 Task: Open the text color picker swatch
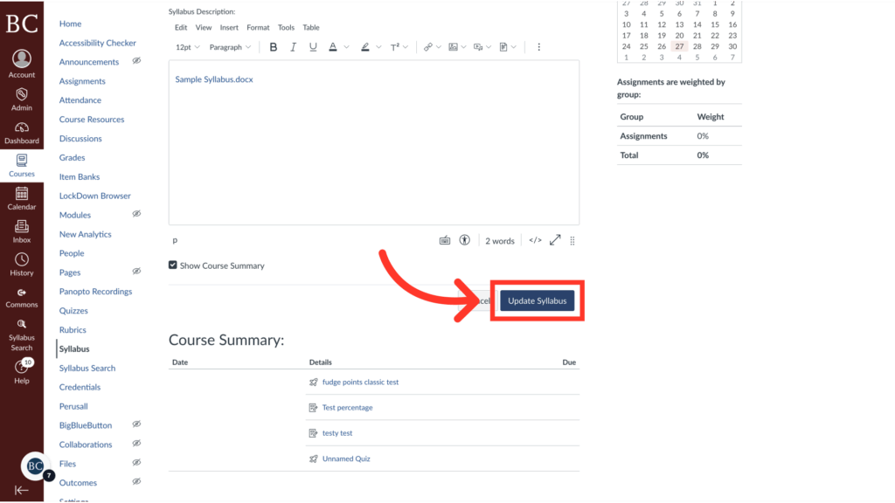pyautogui.click(x=333, y=47)
